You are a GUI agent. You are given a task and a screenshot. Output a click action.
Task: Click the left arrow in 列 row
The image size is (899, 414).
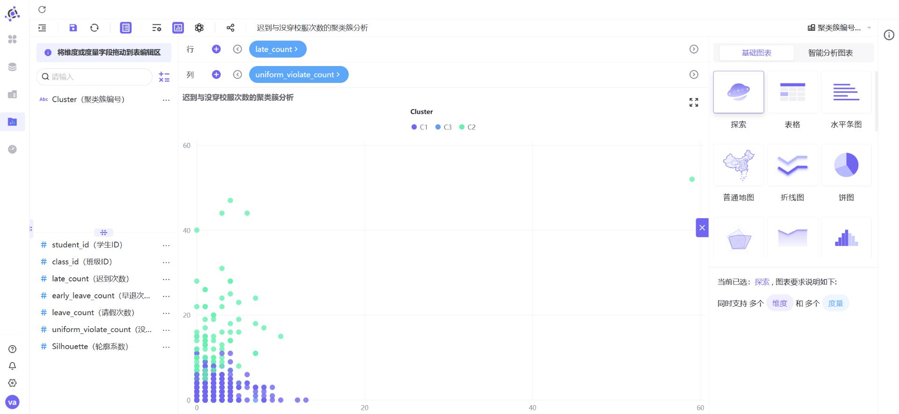click(237, 74)
